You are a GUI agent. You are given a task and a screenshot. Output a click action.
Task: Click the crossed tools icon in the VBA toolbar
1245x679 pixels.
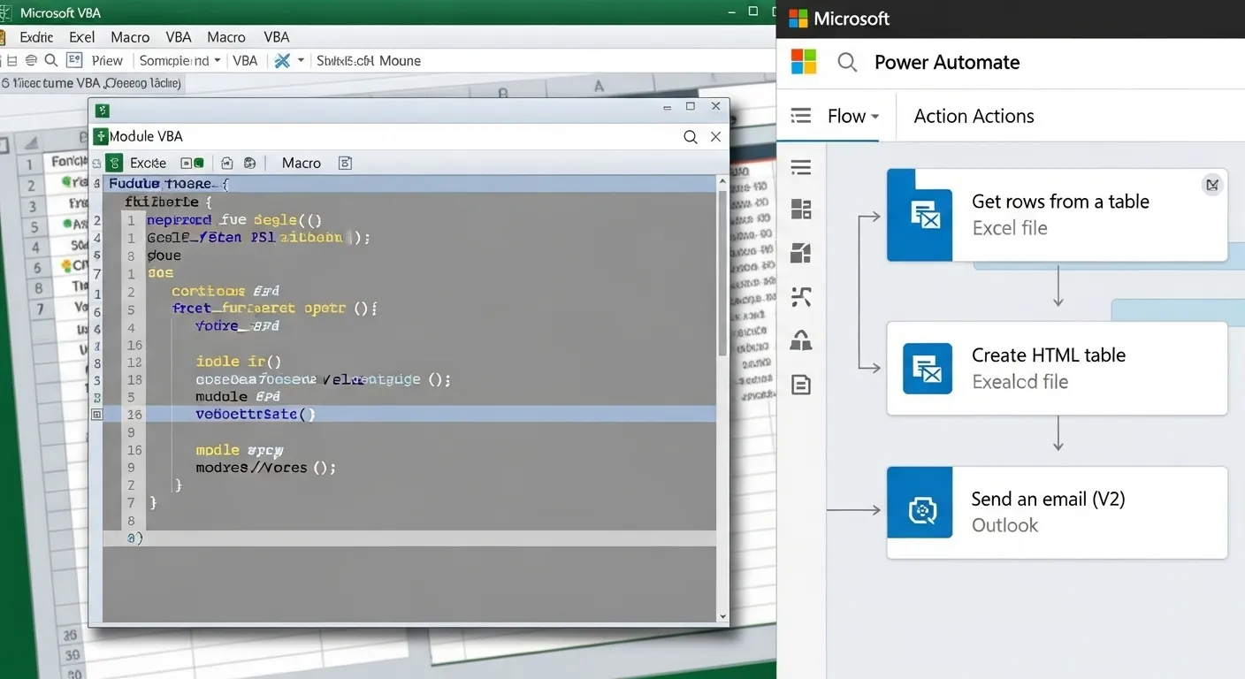tap(283, 61)
